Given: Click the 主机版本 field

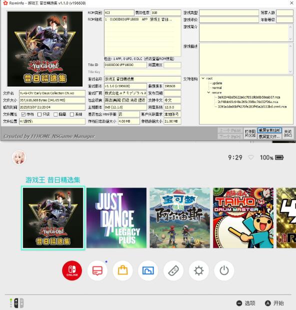Looking at the screenshot, I should [125, 107].
